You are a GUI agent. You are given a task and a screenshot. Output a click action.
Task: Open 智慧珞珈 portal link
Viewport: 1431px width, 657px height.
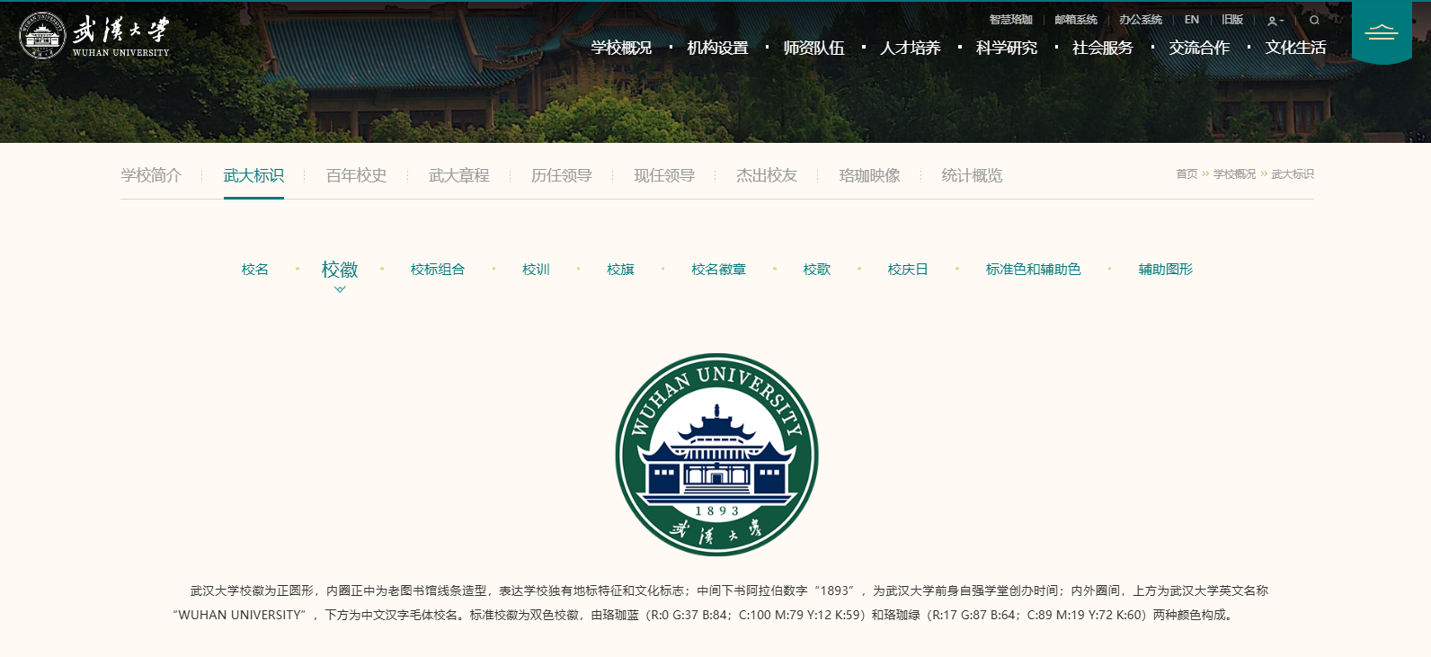(1010, 20)
